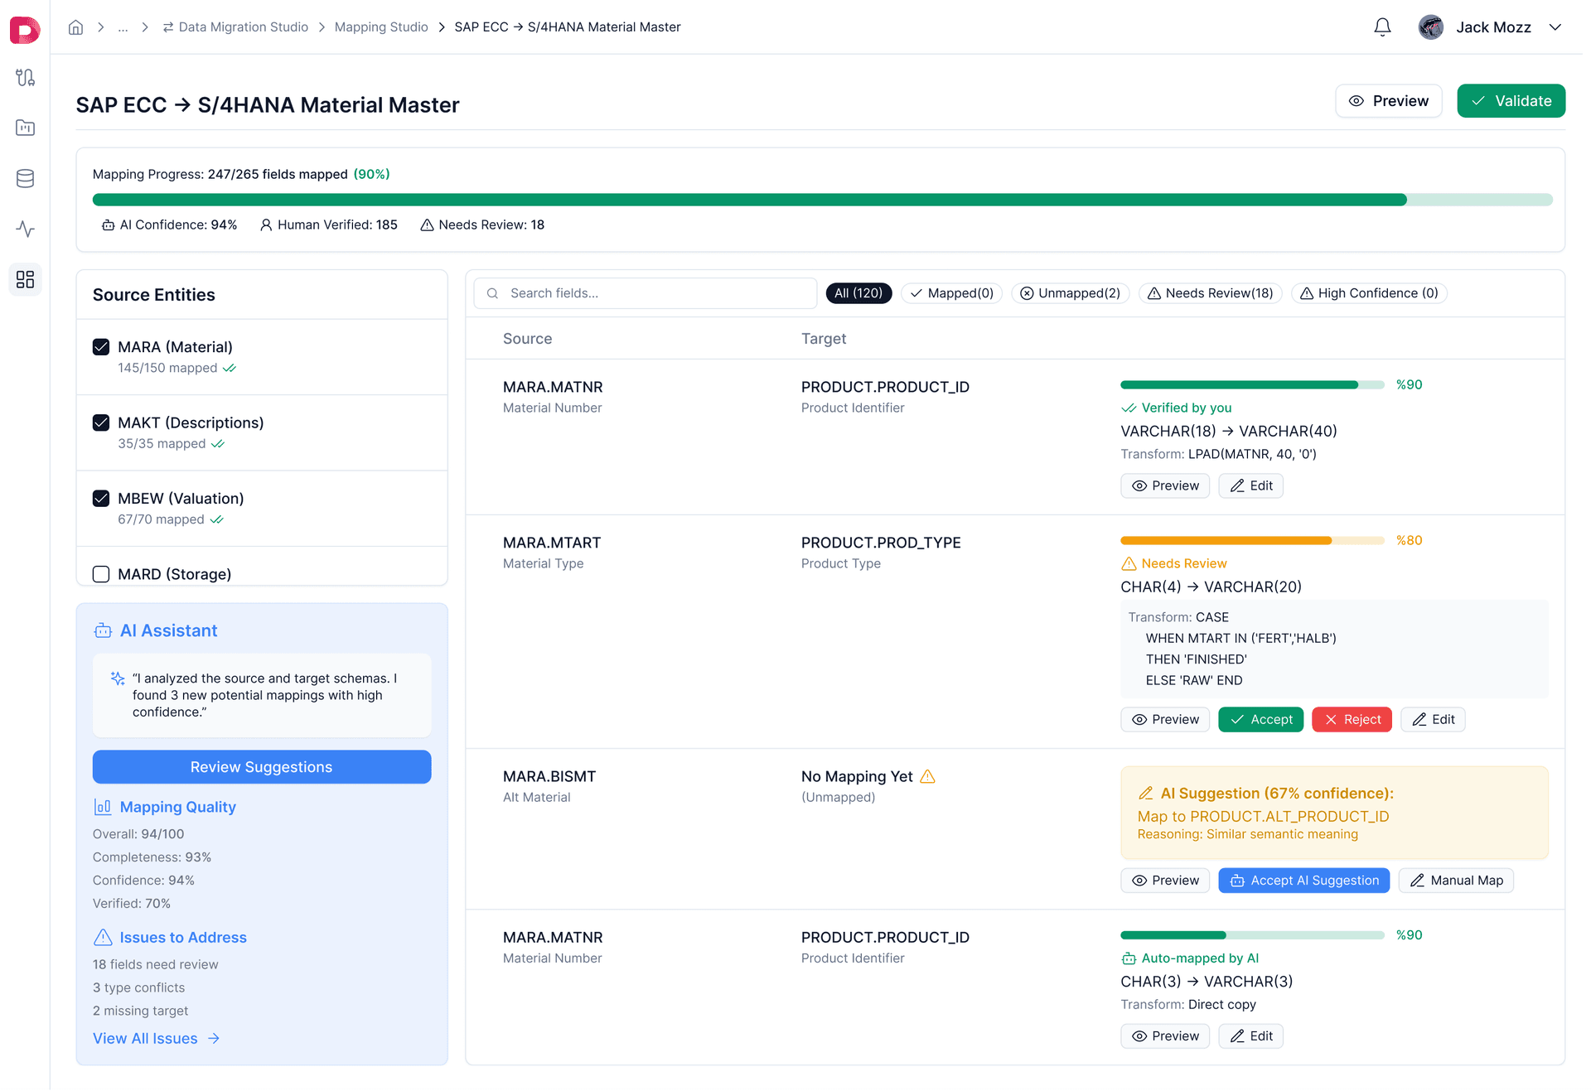The image size is (1591, 1091).
Task: Reject the MARA.MTART mapping
Action: (1352, 720)
